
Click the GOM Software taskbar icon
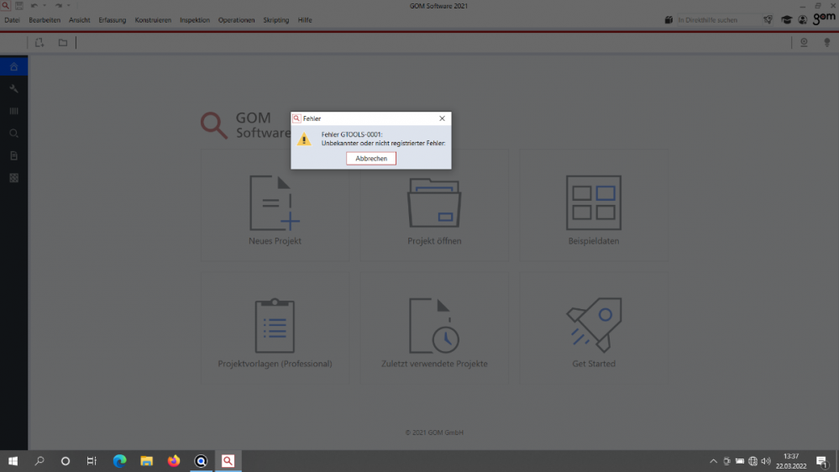pos(228,461)
